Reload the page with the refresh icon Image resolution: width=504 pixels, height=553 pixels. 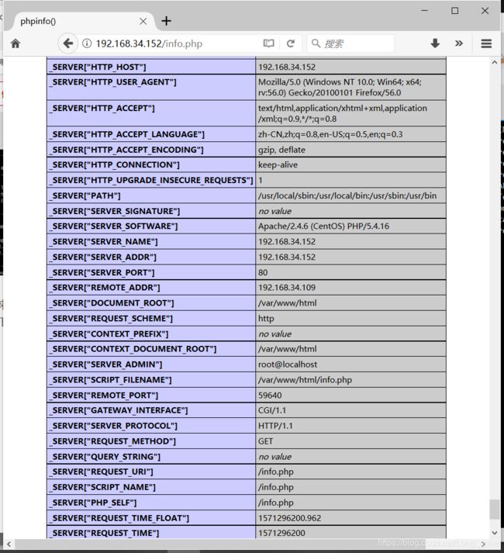point(291,43)
